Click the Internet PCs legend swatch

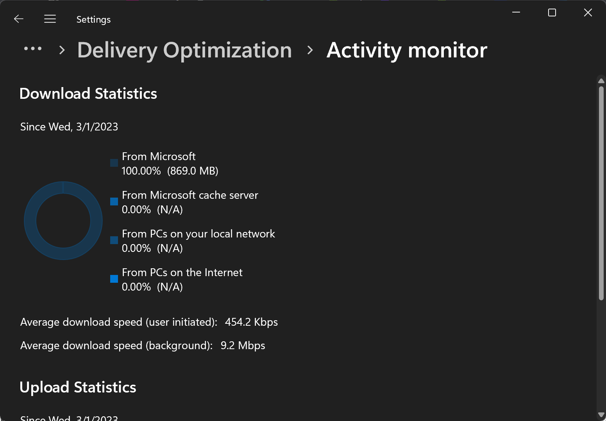114,279
